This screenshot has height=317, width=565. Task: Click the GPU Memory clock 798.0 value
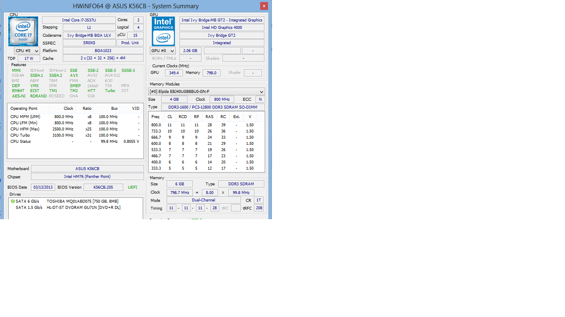211,73
